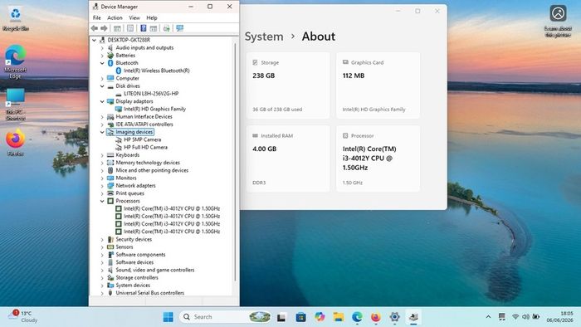Viewport: 581px width, 327px height.
Task: Open the Help menu in Device Manager
Action: click(152, 17)
